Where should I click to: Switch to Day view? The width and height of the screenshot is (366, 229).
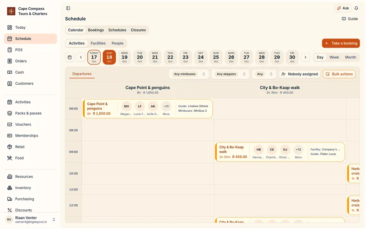point(320,57)
